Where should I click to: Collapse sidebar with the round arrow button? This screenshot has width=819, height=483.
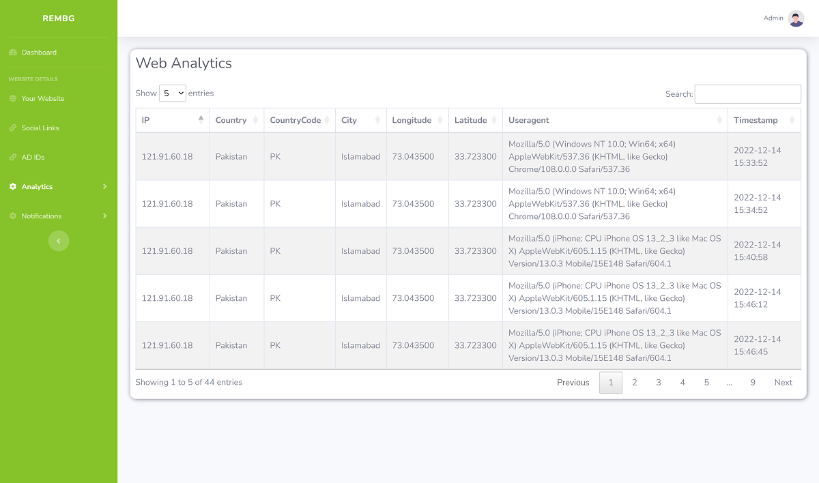coord(59,241)
